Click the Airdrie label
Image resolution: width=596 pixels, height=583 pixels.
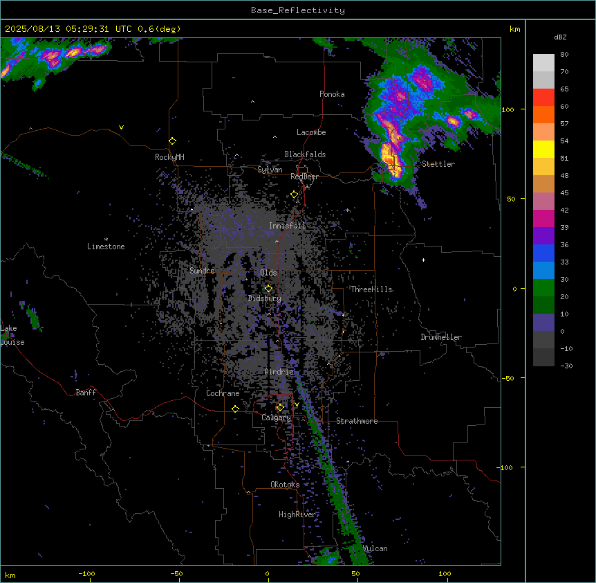point(279,372)
